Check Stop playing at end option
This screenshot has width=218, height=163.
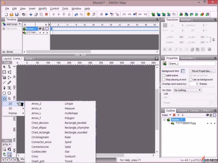pyautogui.click(x=163, y=79)
